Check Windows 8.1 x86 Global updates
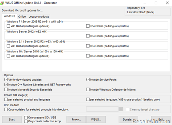172x125 pixels. click(x=8, y=46)
